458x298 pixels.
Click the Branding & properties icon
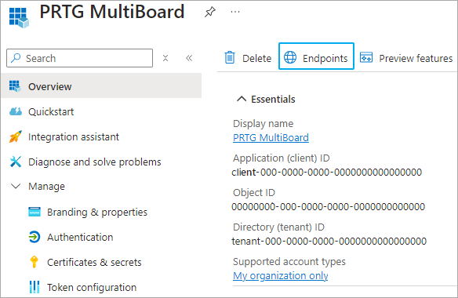click(35, 212)
